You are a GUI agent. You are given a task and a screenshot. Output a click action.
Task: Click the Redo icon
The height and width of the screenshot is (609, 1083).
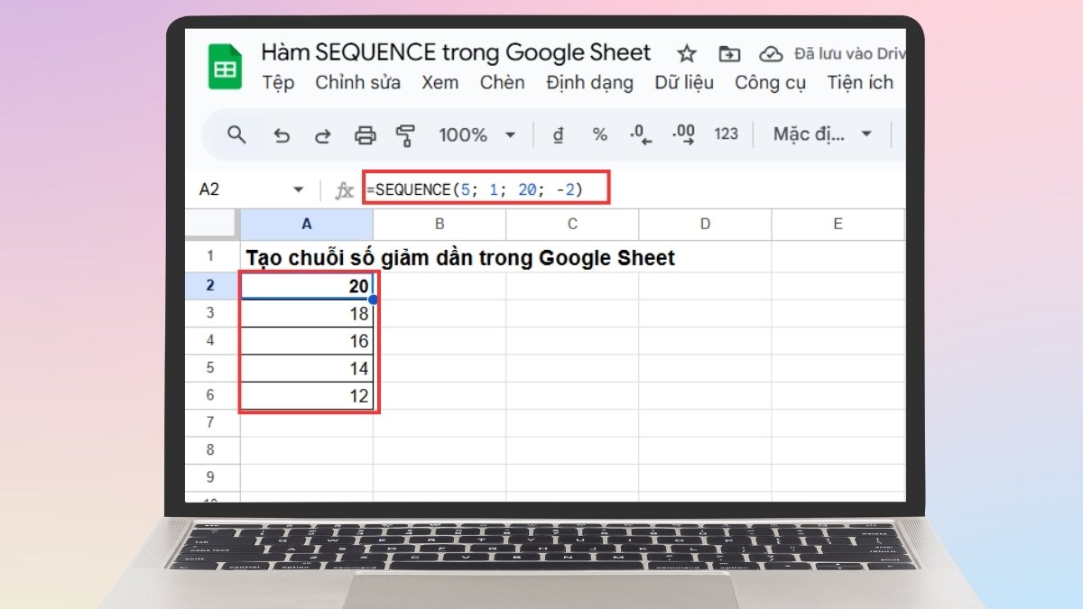322,134
